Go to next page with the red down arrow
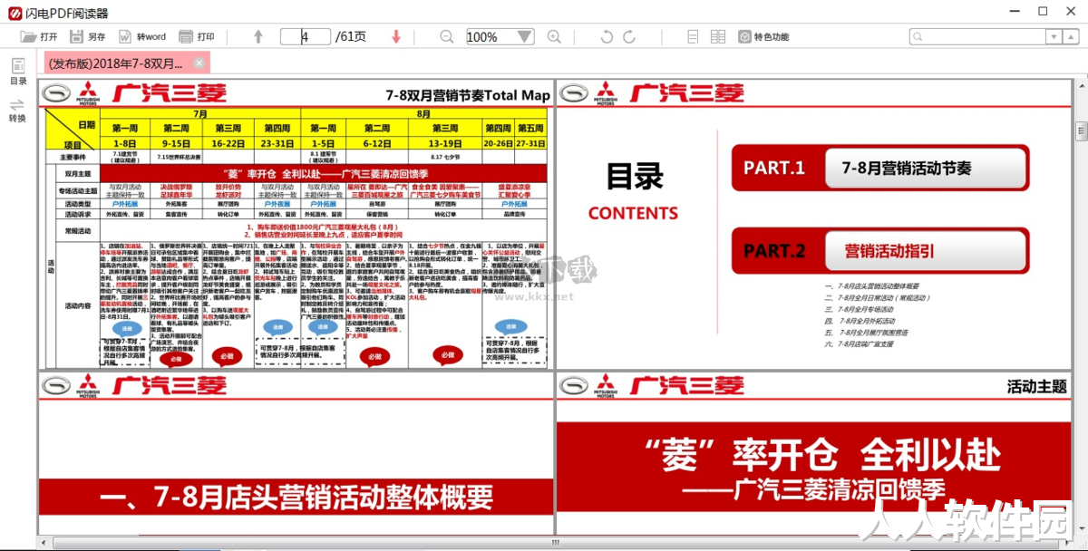The width and height of the screenshot is (1088, 551). [x=396, y=37]
